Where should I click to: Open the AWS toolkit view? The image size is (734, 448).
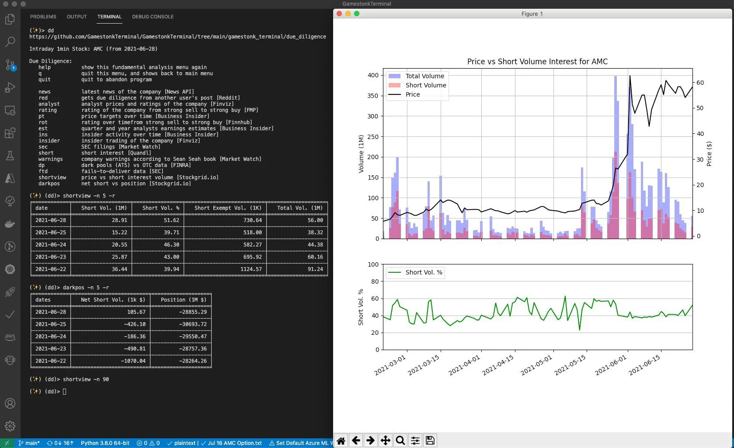tap(10, 337)
